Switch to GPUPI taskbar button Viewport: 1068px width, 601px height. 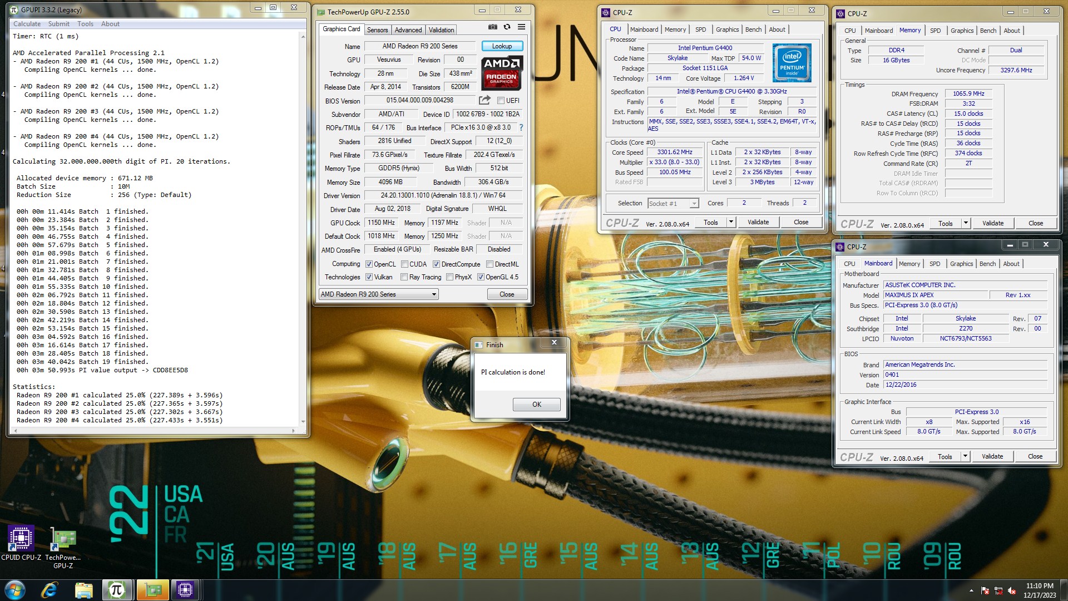coord(117,590)
